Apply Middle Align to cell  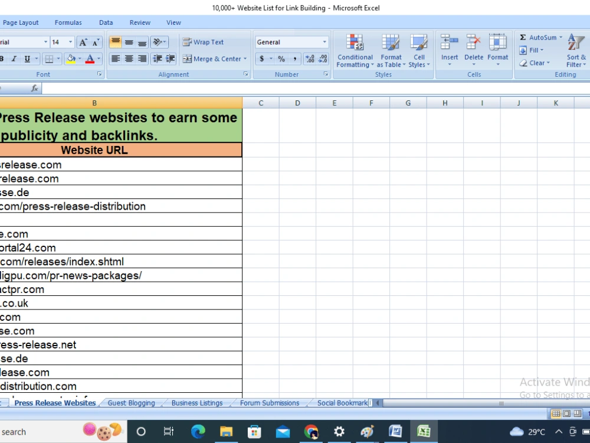pos(129,42)
